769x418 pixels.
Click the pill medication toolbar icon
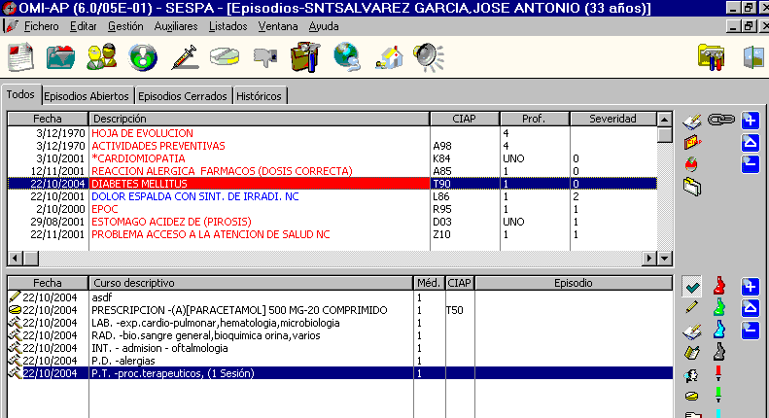(225, 57)
